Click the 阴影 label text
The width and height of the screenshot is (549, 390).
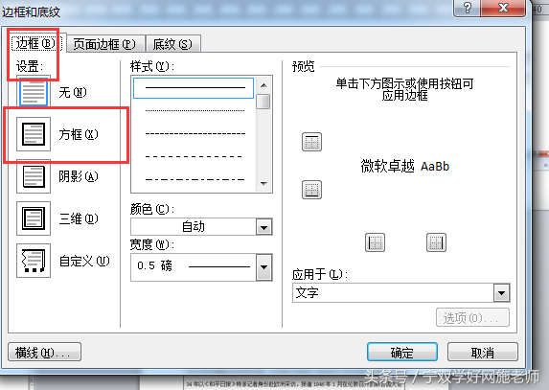pos(78,176)
